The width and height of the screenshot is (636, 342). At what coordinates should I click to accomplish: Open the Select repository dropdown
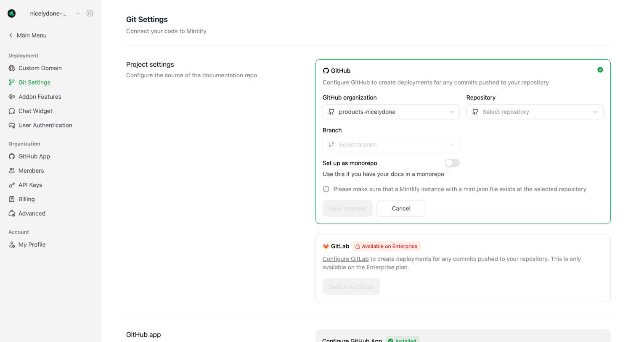coord(535,112)
